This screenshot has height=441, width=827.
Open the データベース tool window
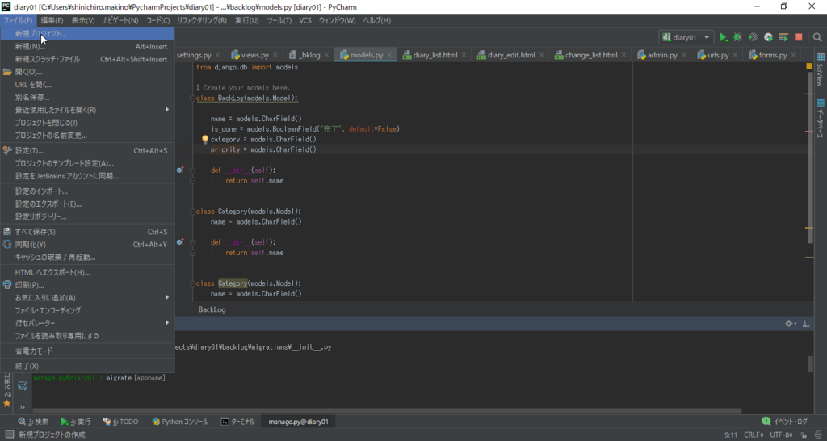(821, 119)
